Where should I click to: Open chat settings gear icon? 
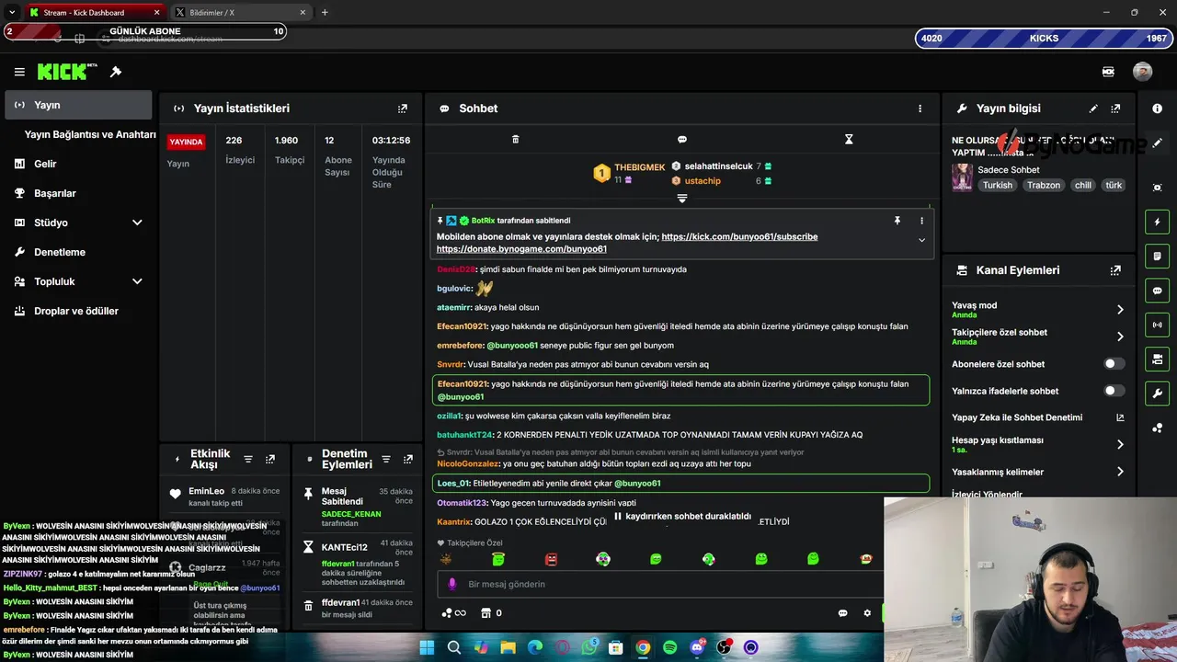(x=866, y=613)
